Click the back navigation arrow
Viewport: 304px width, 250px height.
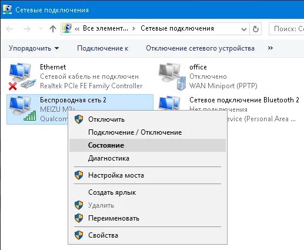[x=9, y=29]
